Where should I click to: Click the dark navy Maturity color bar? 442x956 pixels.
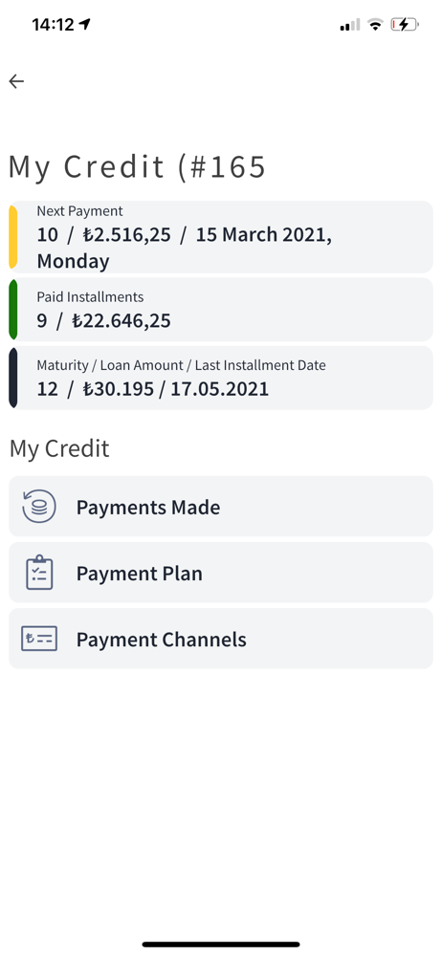(x=12, y=378)
